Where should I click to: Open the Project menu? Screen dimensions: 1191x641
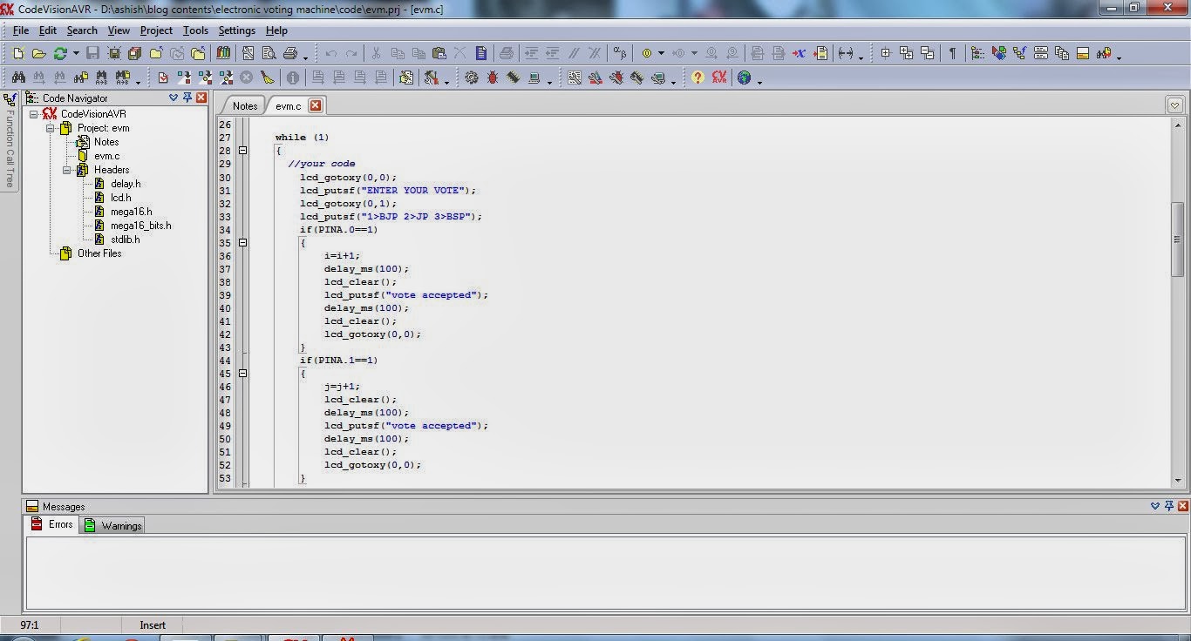point(155,30)
